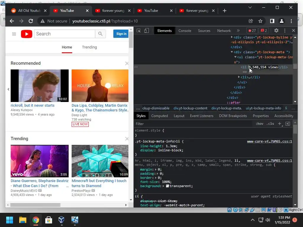Collapse the yt-lockup-meta div node
The image size is (303, 227).
tap(232, 52)
